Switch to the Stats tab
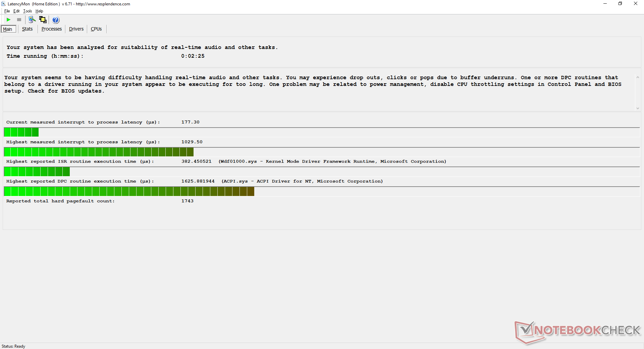Image resolution: width=644 pixels, height=349 pixels. [27, 29]
